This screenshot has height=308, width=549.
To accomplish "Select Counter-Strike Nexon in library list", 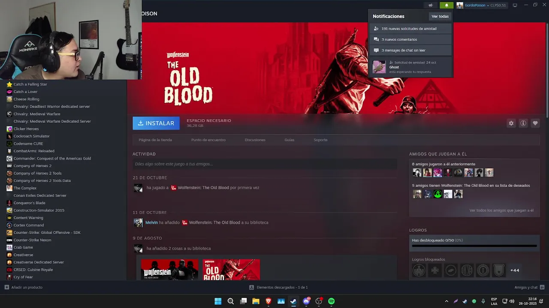I will coord(32,240).
